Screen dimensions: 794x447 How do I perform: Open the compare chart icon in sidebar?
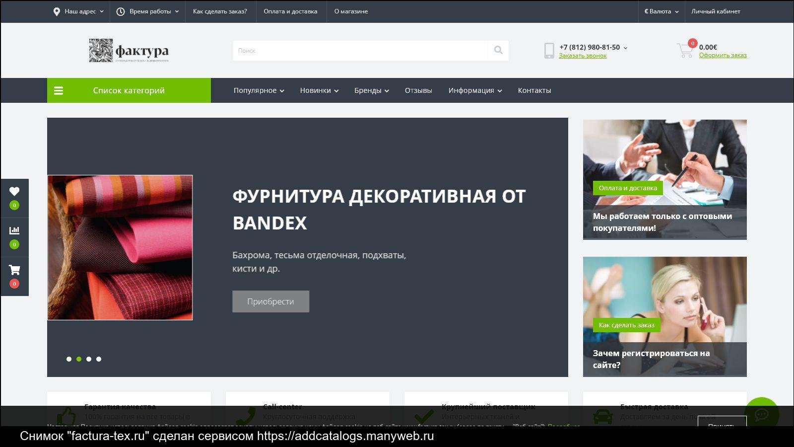click(x=14, y=231)
